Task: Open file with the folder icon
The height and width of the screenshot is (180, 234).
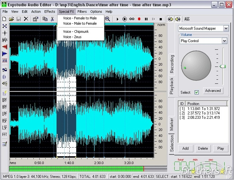Action: (11, 19)
